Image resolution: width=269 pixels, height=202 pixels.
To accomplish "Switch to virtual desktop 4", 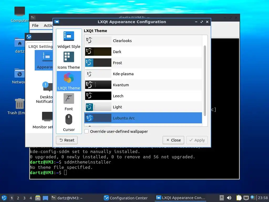I will [31, 198].
